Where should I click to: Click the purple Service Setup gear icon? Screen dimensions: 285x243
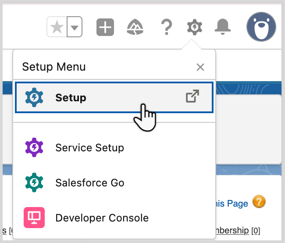(34, 147)
